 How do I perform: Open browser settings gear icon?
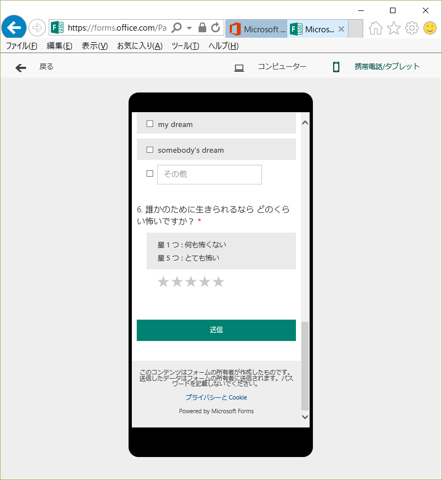pos(411,28)
